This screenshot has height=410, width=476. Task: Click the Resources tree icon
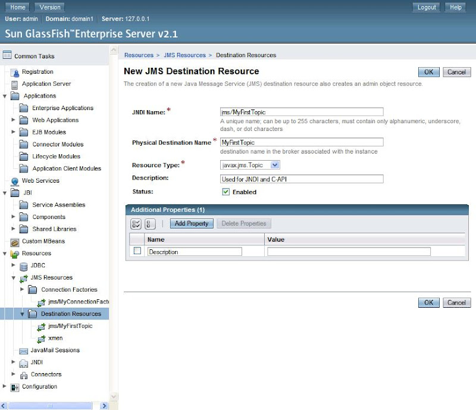click(x=14, y=254)
